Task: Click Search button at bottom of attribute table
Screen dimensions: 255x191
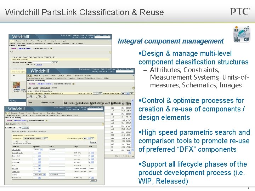Action: pyautogui.click(x=93, y=181)
